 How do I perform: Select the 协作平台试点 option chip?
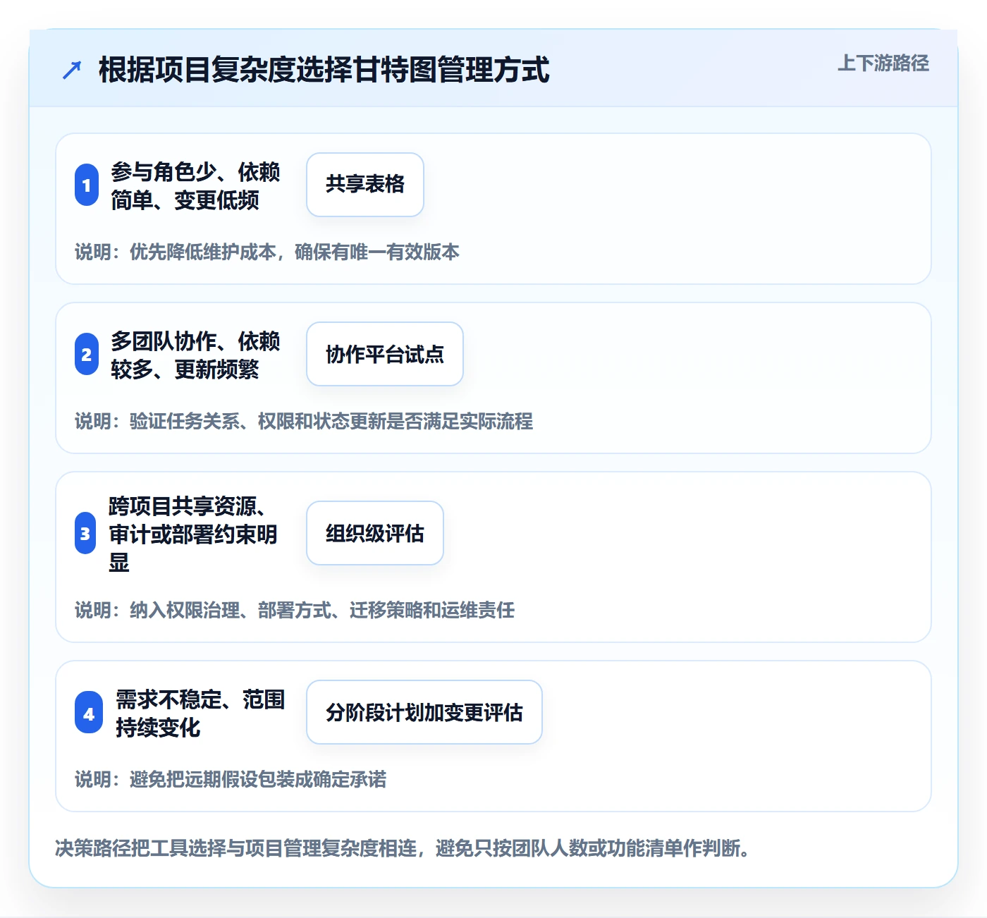385,354
